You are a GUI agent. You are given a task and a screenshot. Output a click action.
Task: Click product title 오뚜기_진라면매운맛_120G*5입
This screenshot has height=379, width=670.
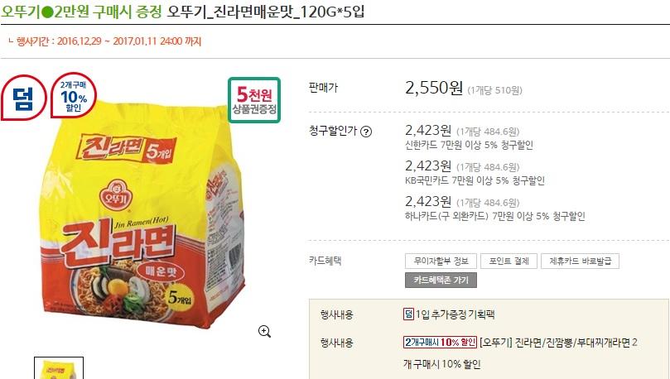pyautogui.click(x=265, y=12)
